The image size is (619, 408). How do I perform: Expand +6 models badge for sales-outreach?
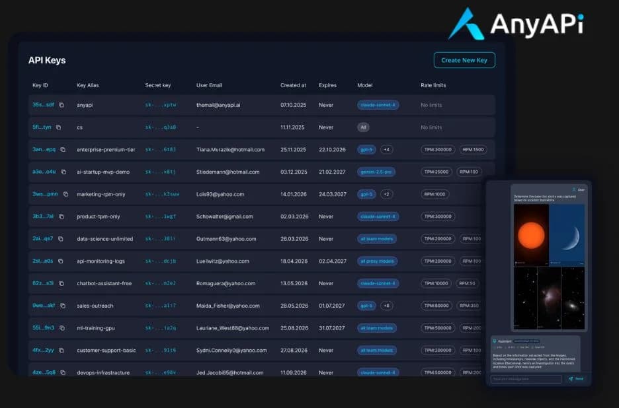coord(386,306)
